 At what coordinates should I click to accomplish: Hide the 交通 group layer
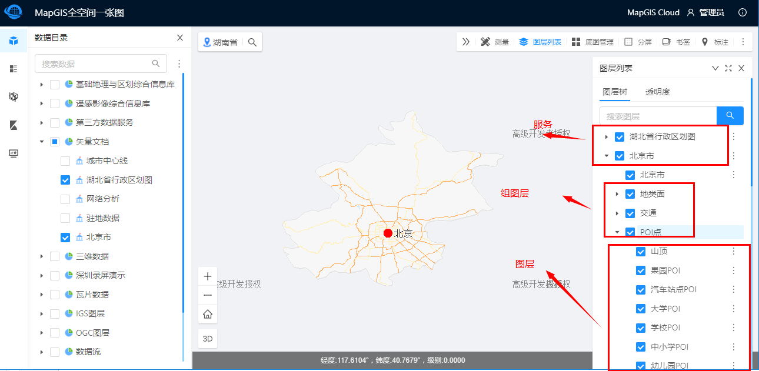pyautogui.click(x=630, y=213)
